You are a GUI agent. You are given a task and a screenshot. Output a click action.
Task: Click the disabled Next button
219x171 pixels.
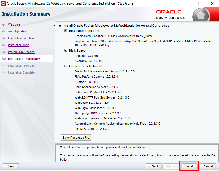pyautogui.click(x=171, y=166)
